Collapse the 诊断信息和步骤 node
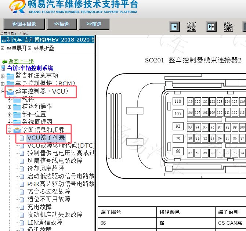The height and width of the screenshot is (231, 246). pos(9,130)
